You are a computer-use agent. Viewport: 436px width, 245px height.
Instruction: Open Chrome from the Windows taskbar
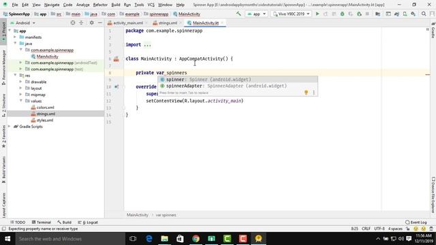(196, 239)
